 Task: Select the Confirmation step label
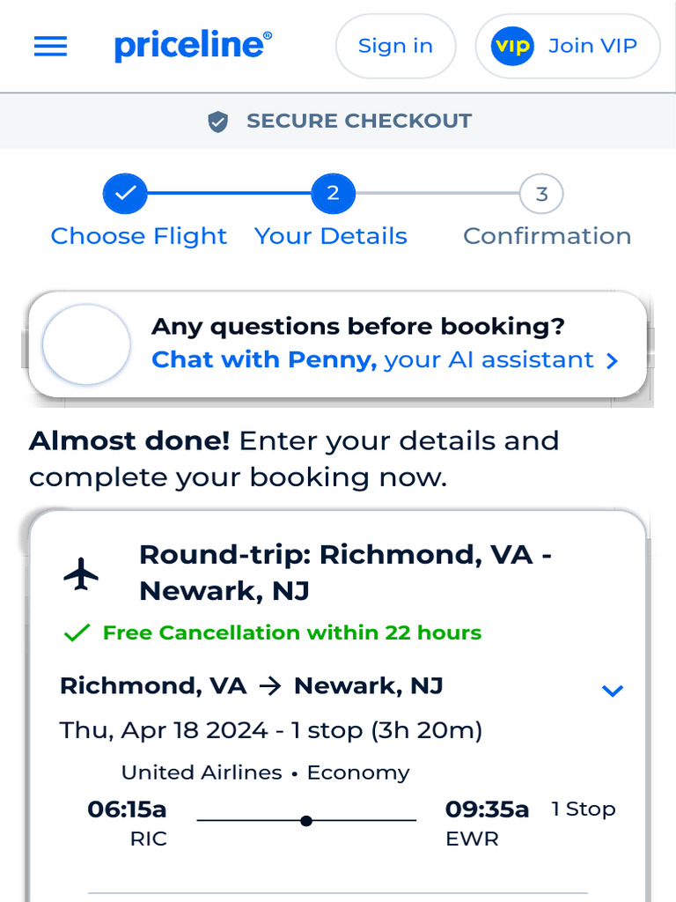click(x=547, y=236)
